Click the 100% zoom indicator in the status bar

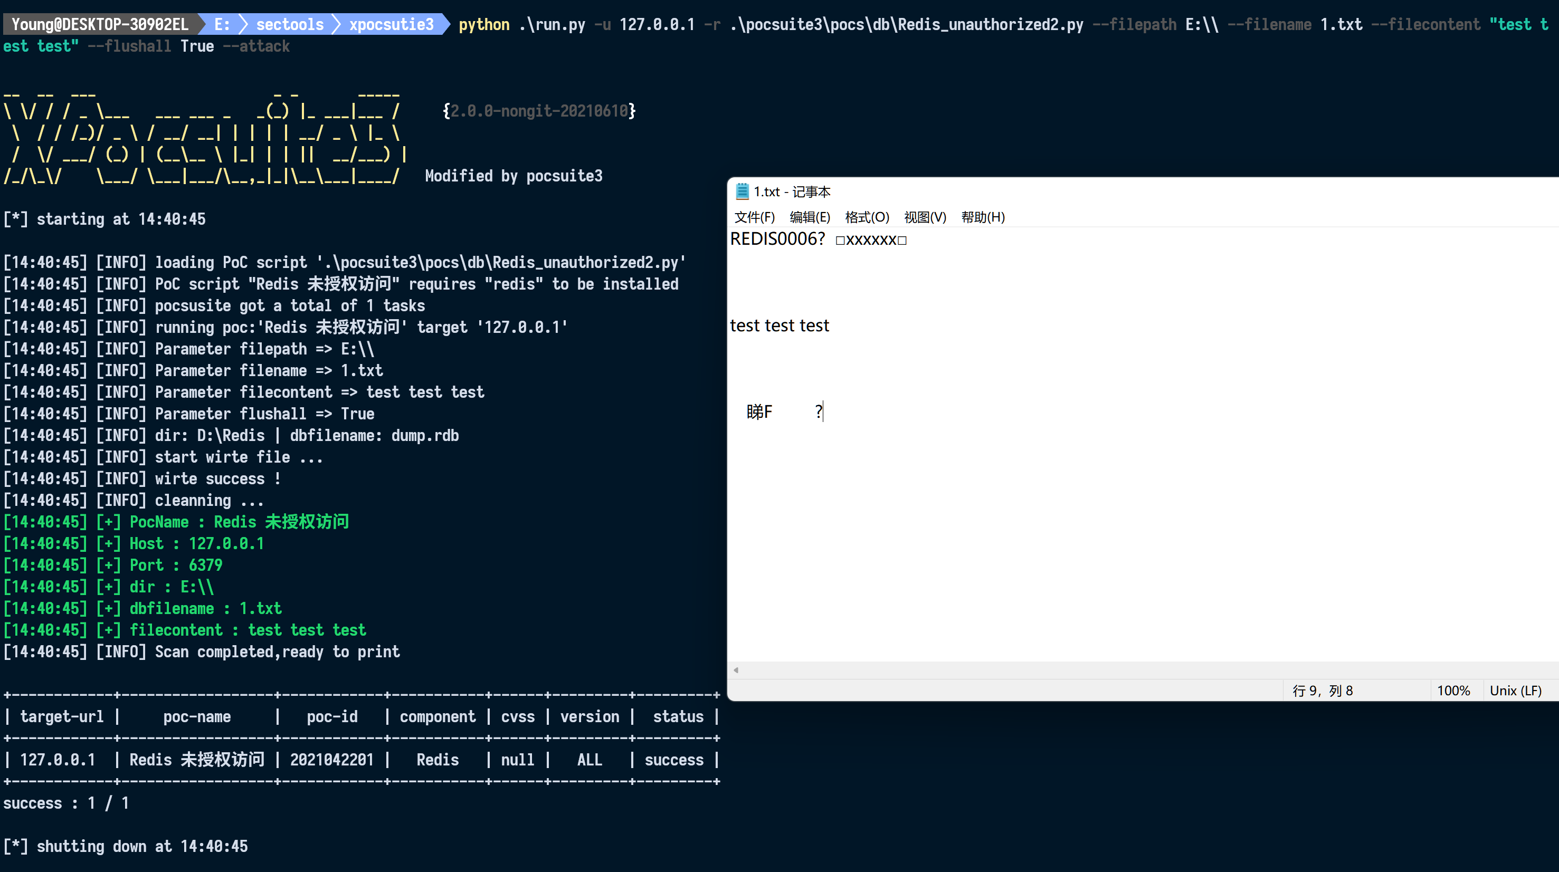click(x=1455, y=690)
